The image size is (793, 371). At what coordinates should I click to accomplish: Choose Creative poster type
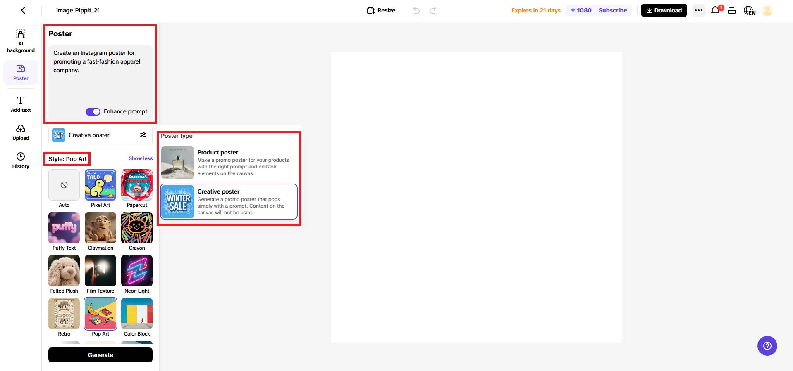pyautogui.click(x=229, y=202)
